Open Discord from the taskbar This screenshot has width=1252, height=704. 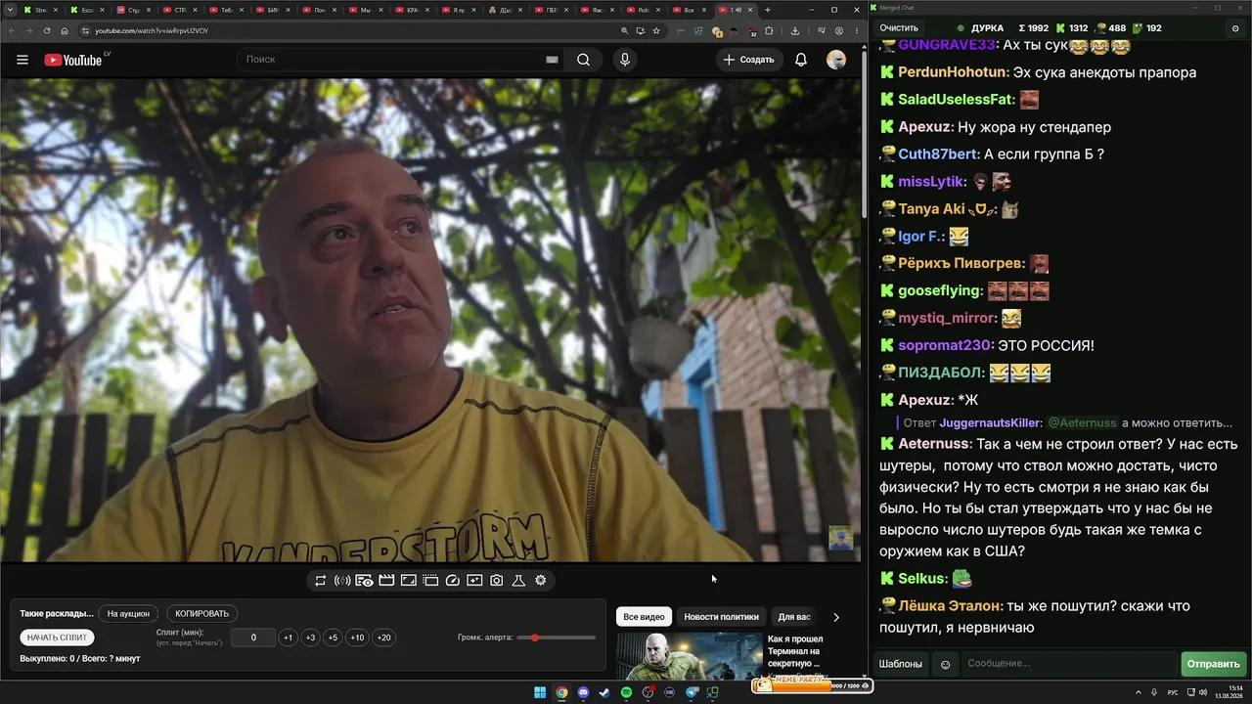point(584,692)
